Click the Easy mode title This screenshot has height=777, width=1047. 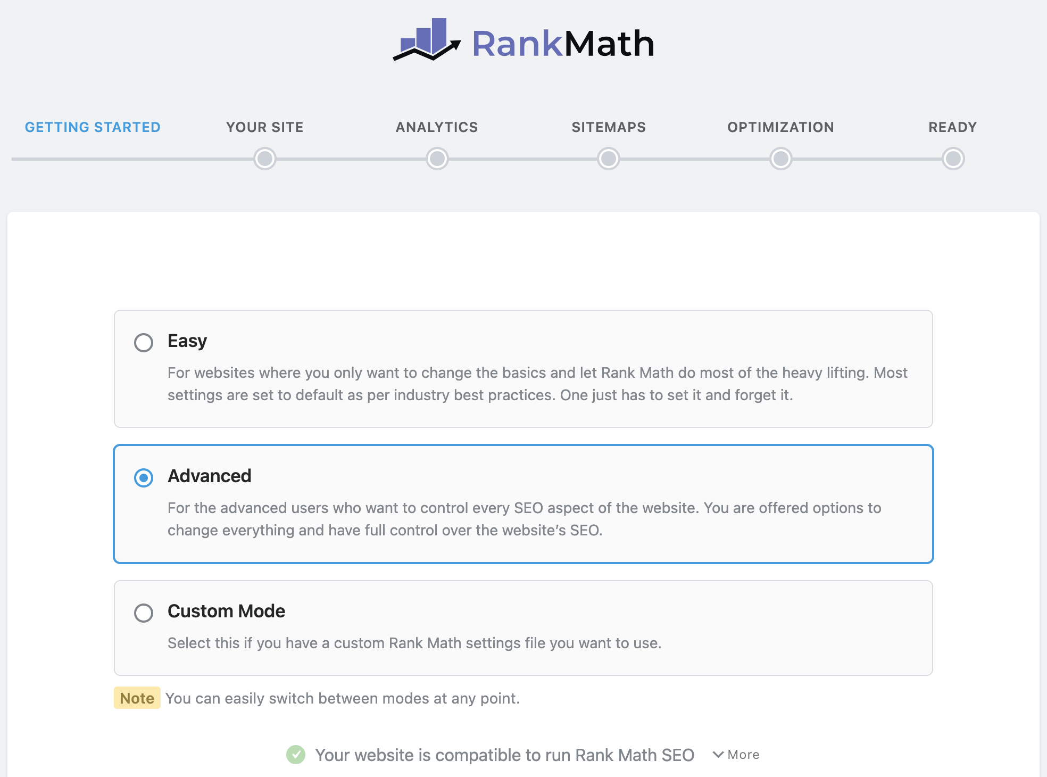point(187,341)
